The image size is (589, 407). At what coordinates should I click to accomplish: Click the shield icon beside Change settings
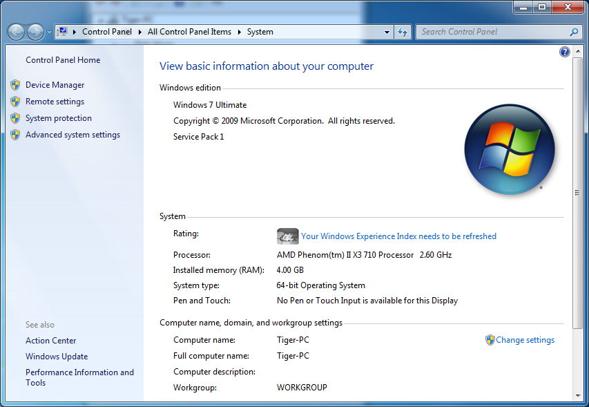[490, 340]
